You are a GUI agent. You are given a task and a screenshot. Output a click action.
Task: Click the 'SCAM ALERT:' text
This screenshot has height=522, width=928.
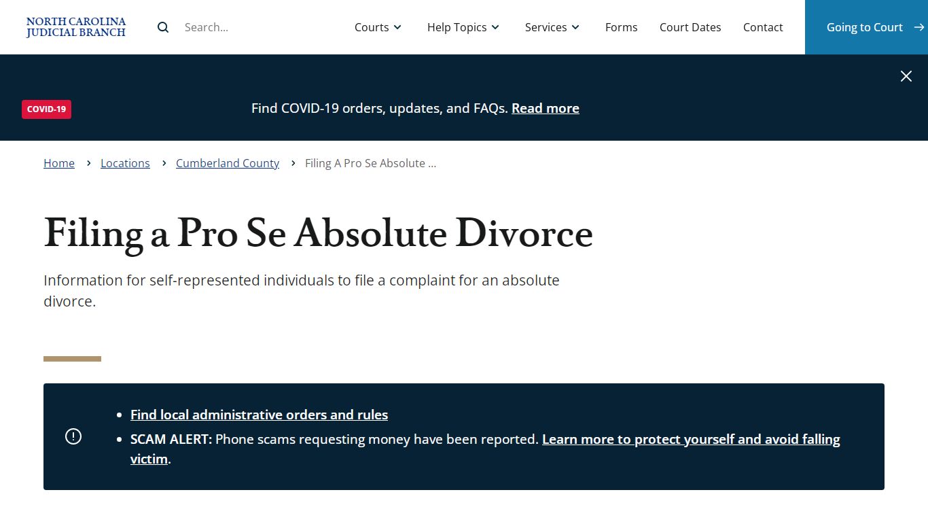[171, 439]
